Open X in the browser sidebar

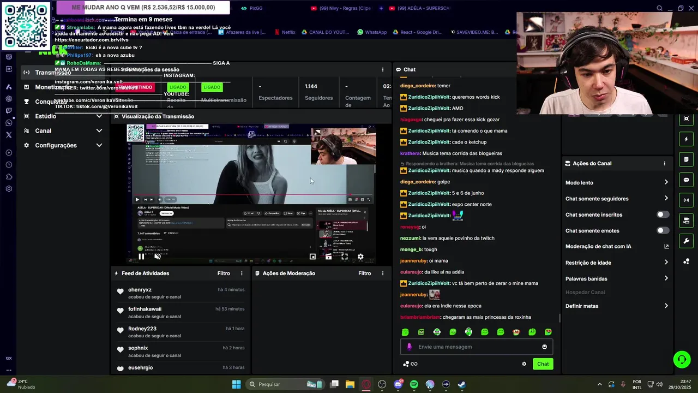click(x=9, y=135)
